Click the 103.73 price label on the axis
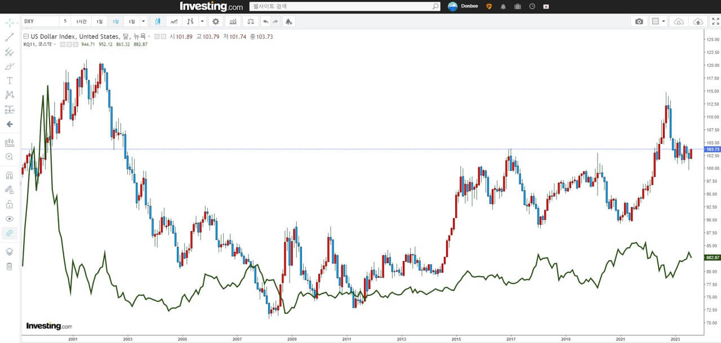Screen dimensions: 721x343 pos(713,149)
